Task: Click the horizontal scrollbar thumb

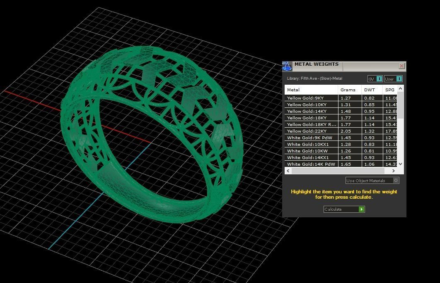Action: click(338, 171)
